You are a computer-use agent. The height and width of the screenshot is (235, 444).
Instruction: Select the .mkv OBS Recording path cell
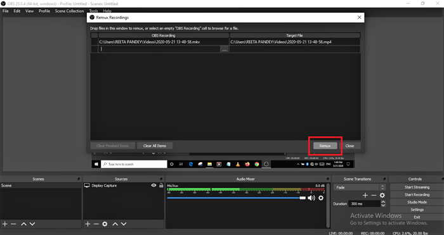click(164, 42)
